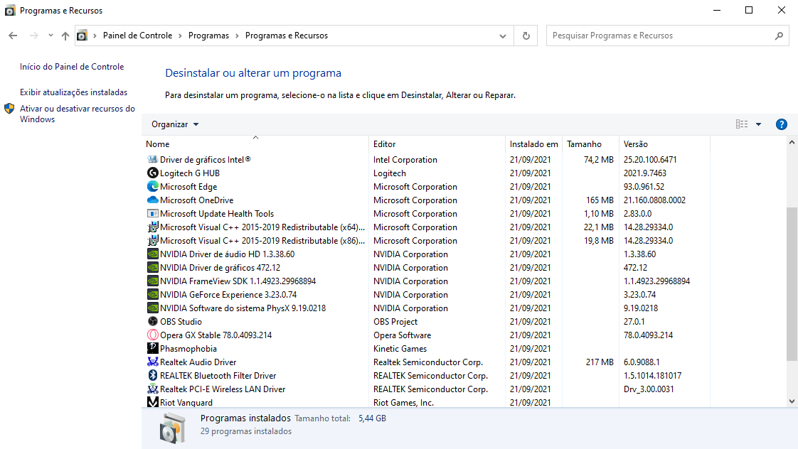Click the scrollbar down arrow

[792, 401]
